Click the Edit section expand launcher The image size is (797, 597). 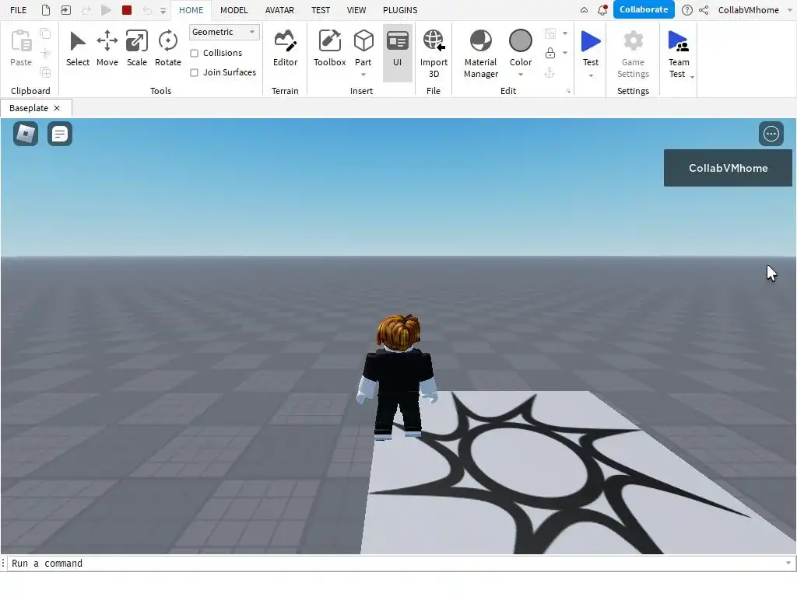point(568,92)
